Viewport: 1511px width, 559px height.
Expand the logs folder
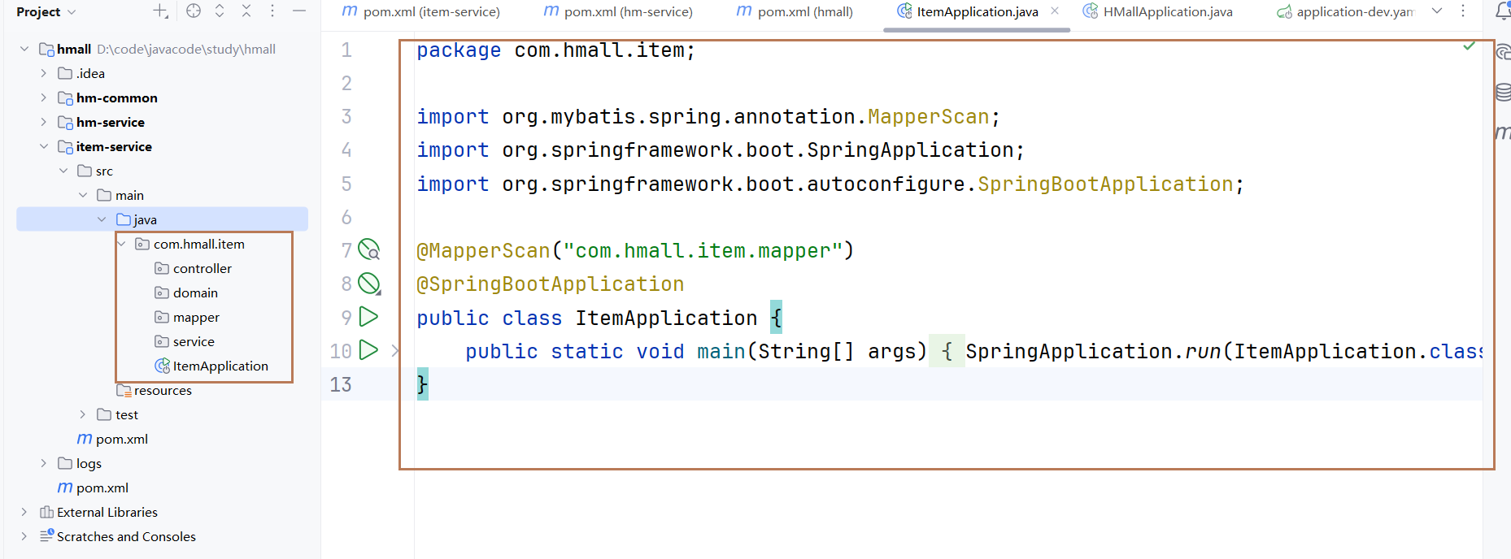(x=44, y=463)
